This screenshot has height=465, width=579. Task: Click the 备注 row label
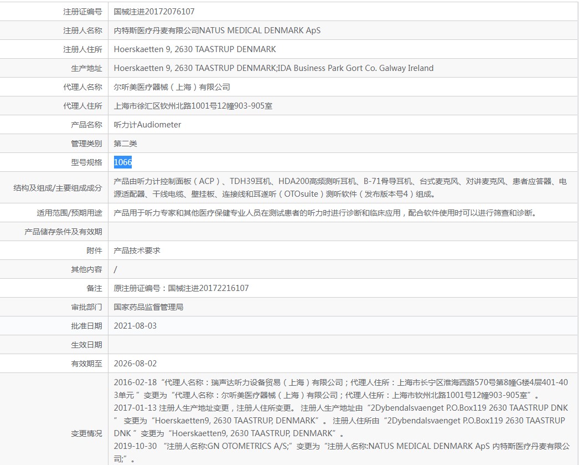pyautogui.click(x=94, y=288)
